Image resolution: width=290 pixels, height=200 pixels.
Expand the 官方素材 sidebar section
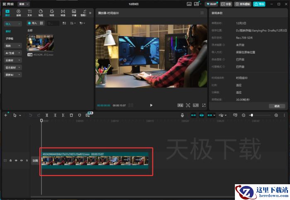[13, 67]
